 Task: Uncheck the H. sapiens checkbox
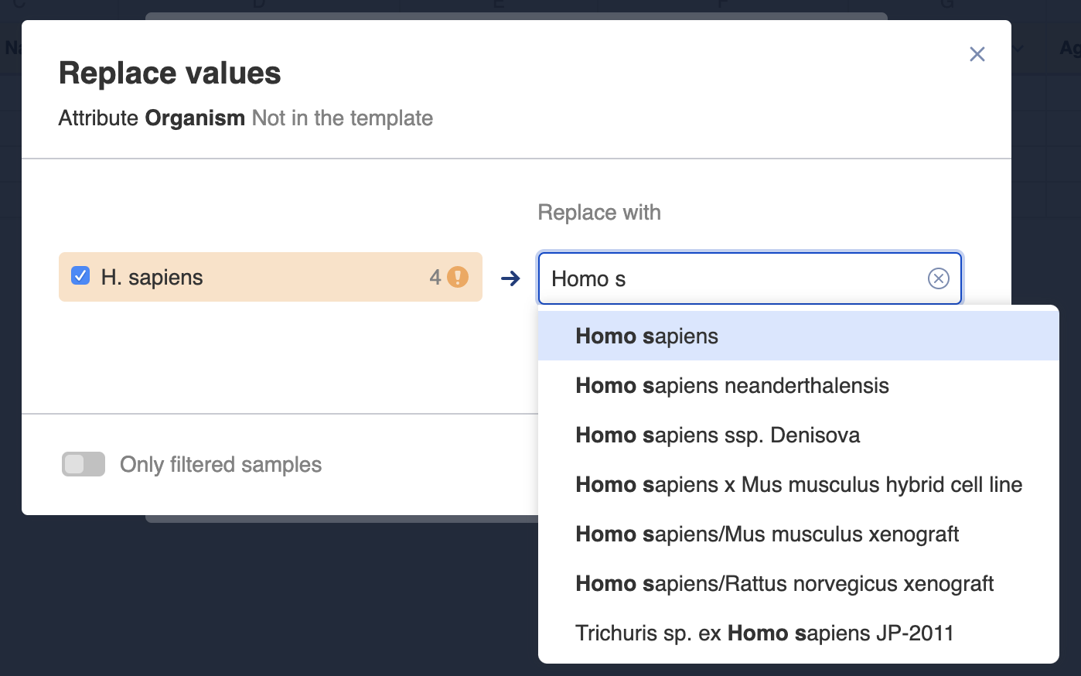coord(80,275)
